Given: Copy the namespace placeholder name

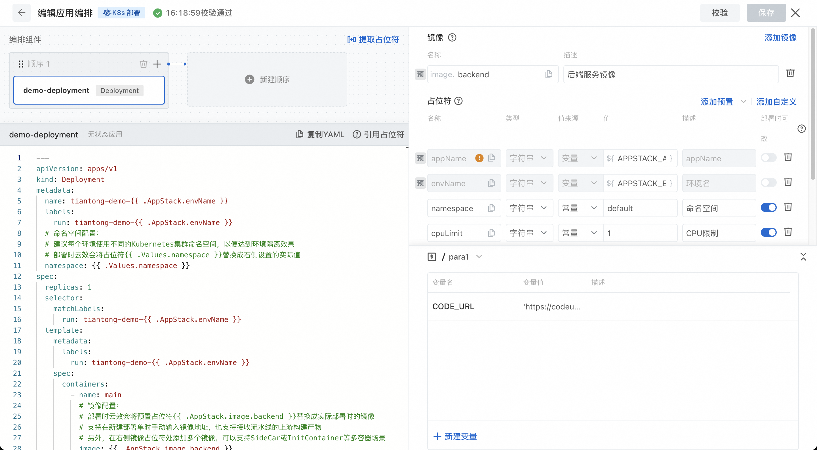Looking at the screenshot, I should (x=491, y=208).
